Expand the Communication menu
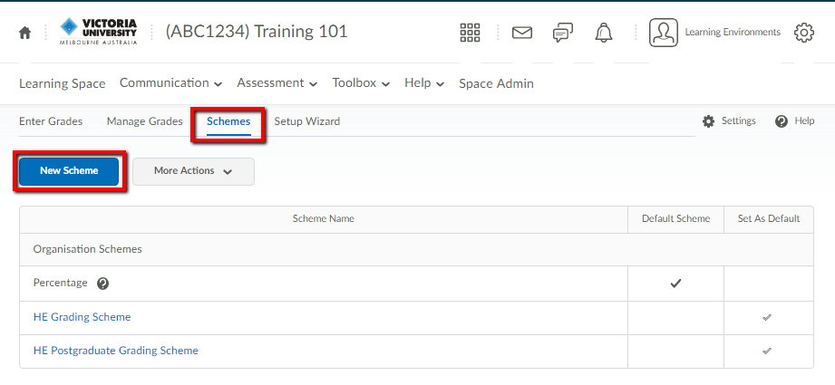This screenshot has width=835, height=385. click(x=170, y=83)
